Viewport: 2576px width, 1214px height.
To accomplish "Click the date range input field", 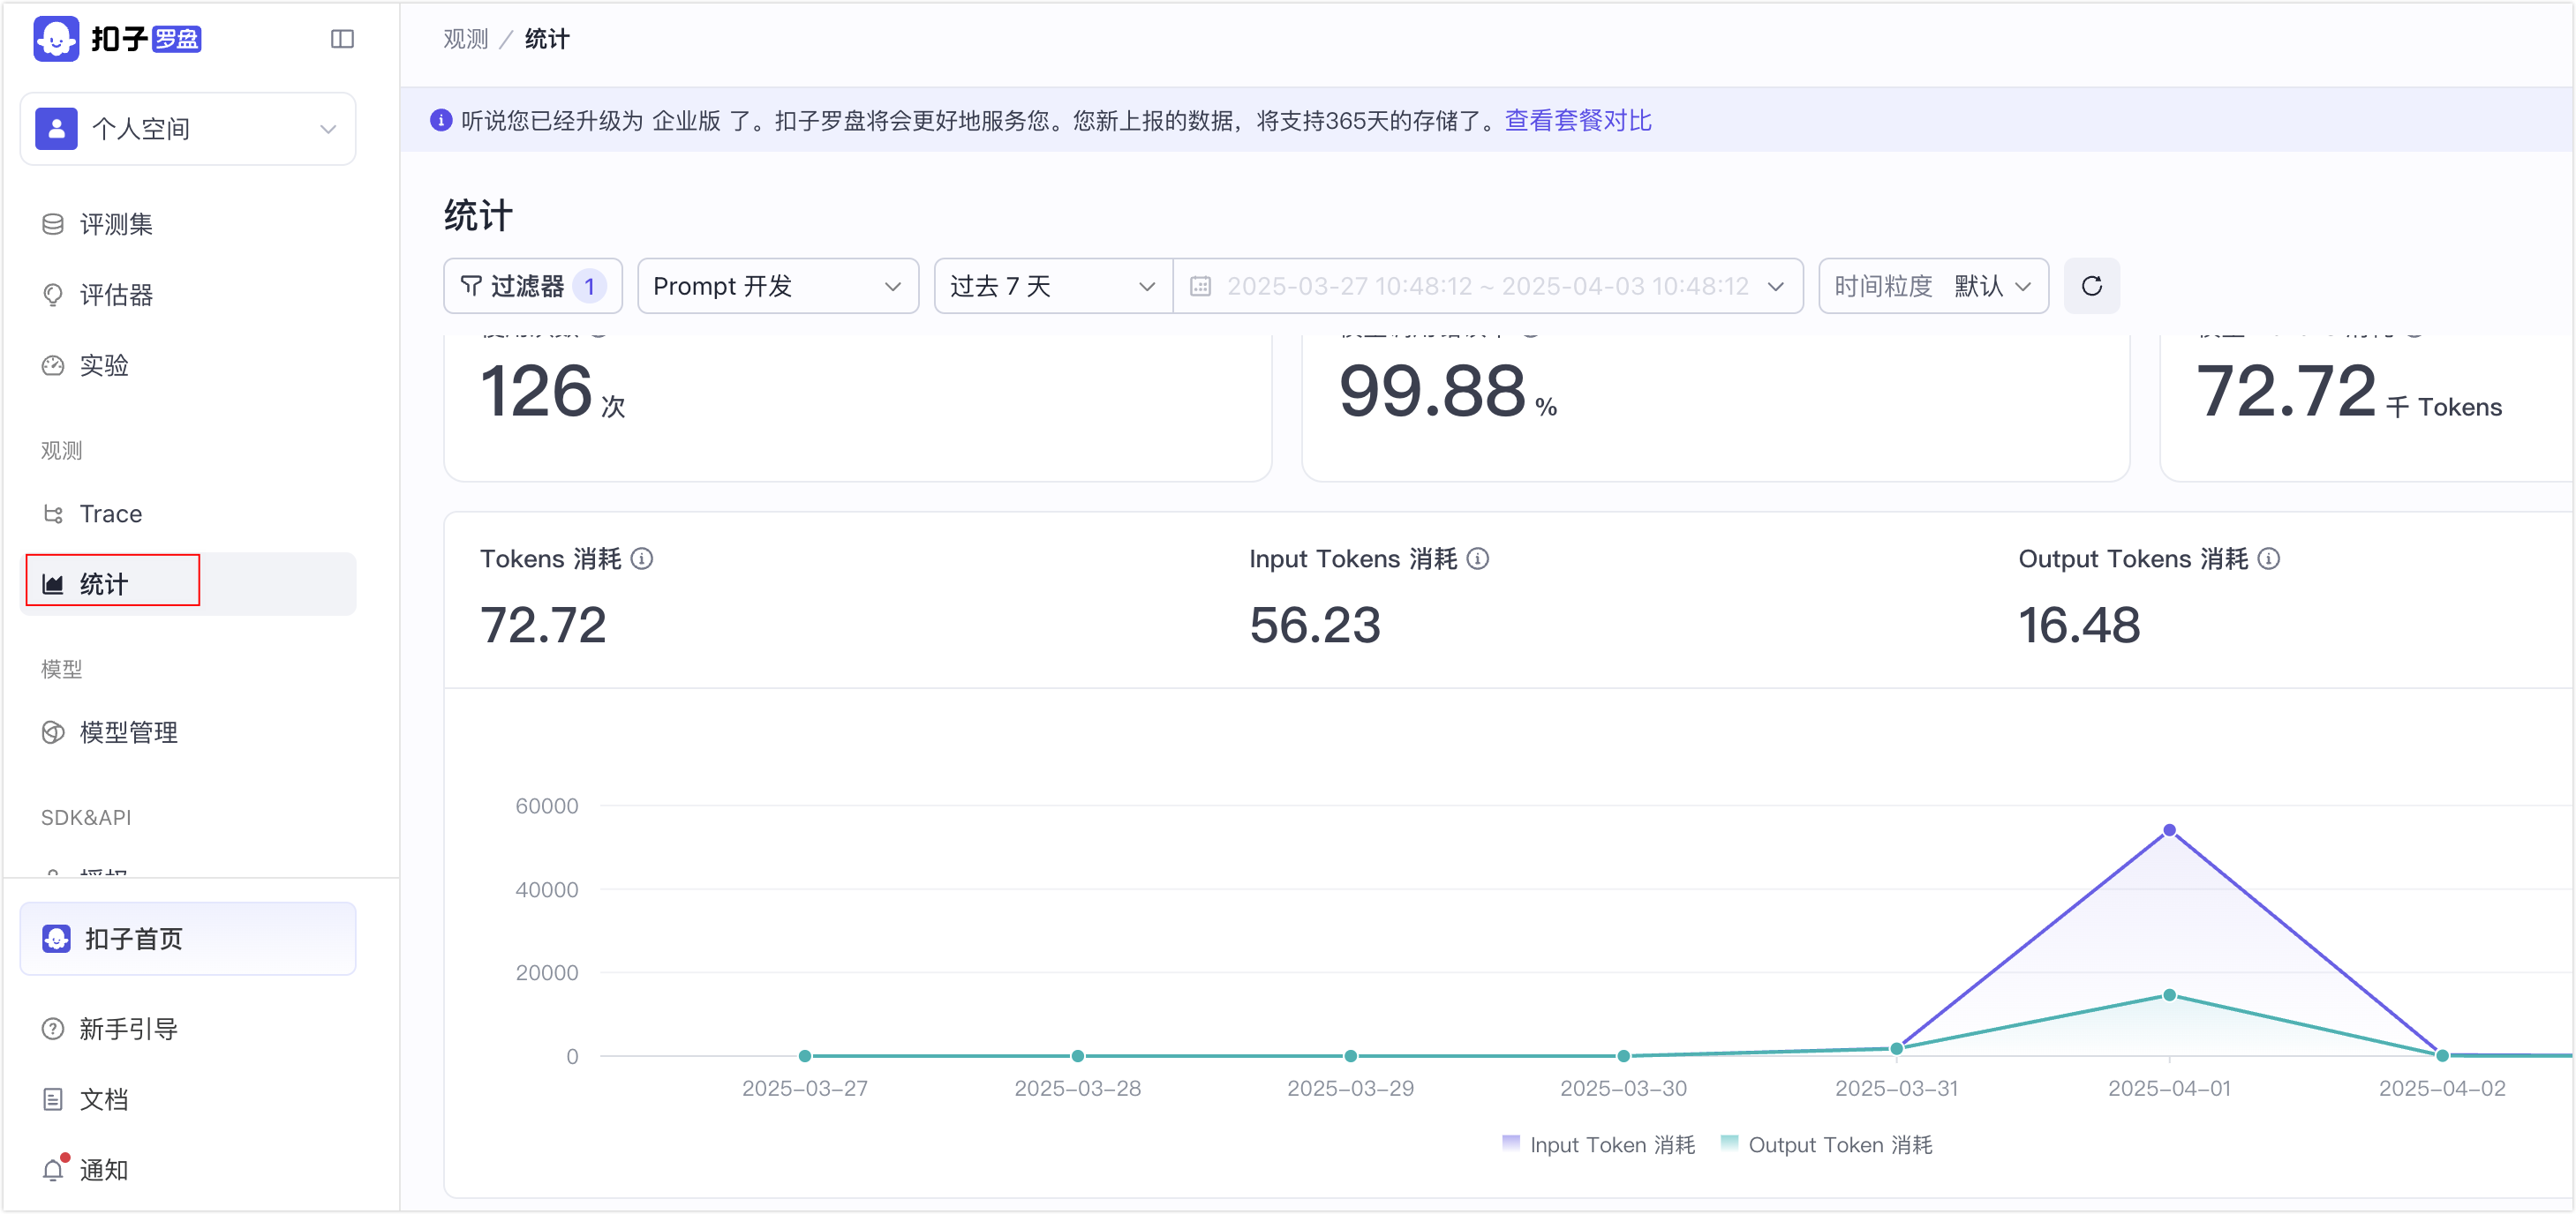I will click(x=1488, y=286).
